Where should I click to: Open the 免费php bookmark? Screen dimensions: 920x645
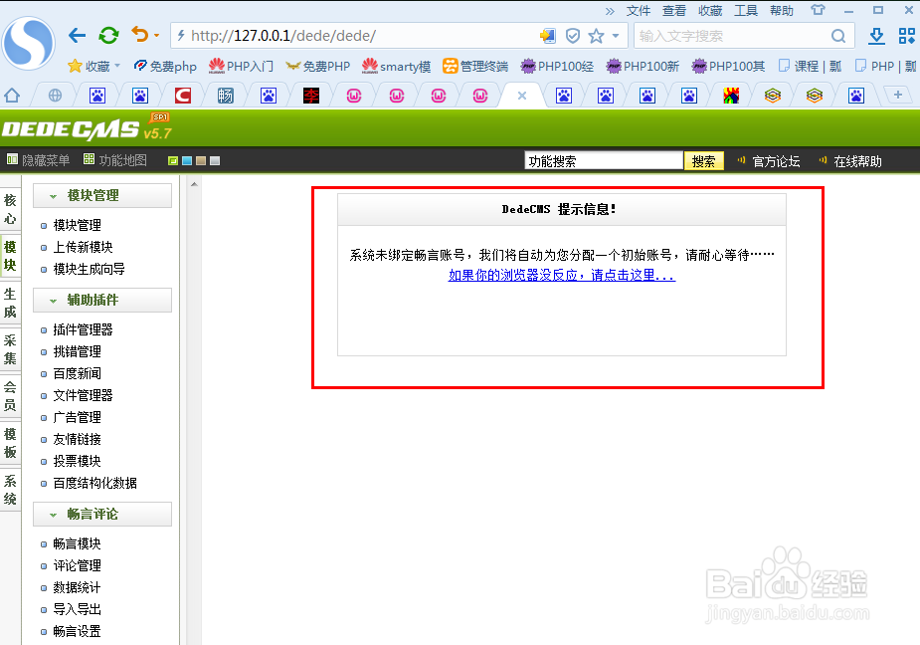(x=165, y=67)
